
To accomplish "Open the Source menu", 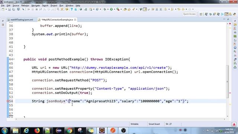I will [x=16, y=6].
